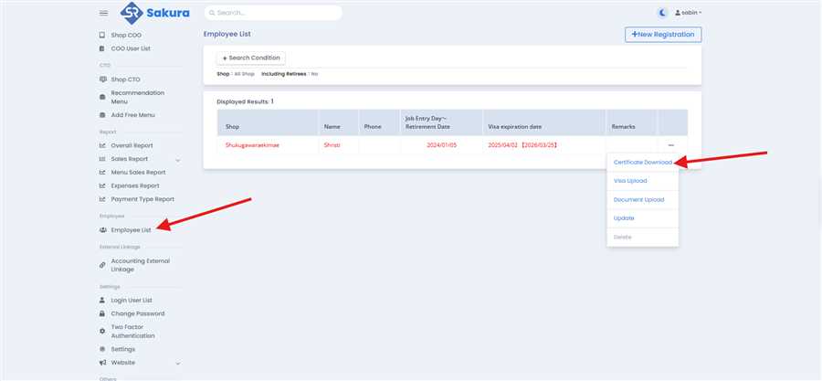Viewport: 822px width, 381px height.
Task: Open Overall Report chart icon
Action: 102,145
